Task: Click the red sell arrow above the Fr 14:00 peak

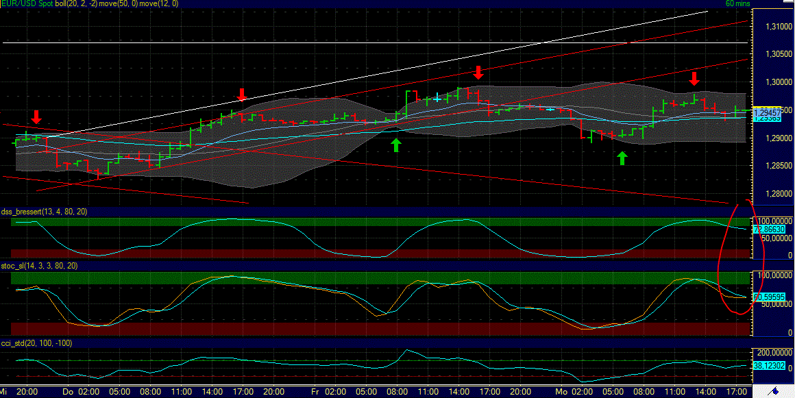Action: coord(478,73)
